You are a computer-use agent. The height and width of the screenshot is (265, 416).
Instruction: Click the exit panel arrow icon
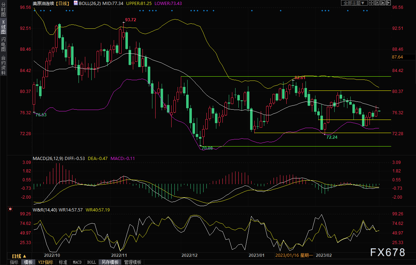pyautogui.click(x=388, y=3)
